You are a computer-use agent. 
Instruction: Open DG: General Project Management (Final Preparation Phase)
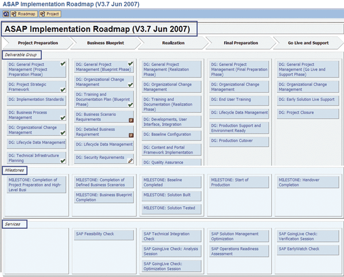[239, 69]
